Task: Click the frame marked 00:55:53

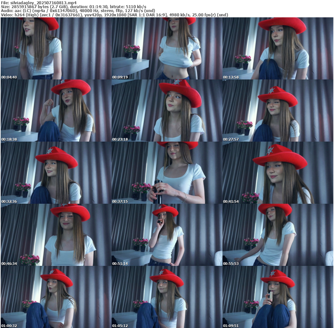Action: point(278,235)
